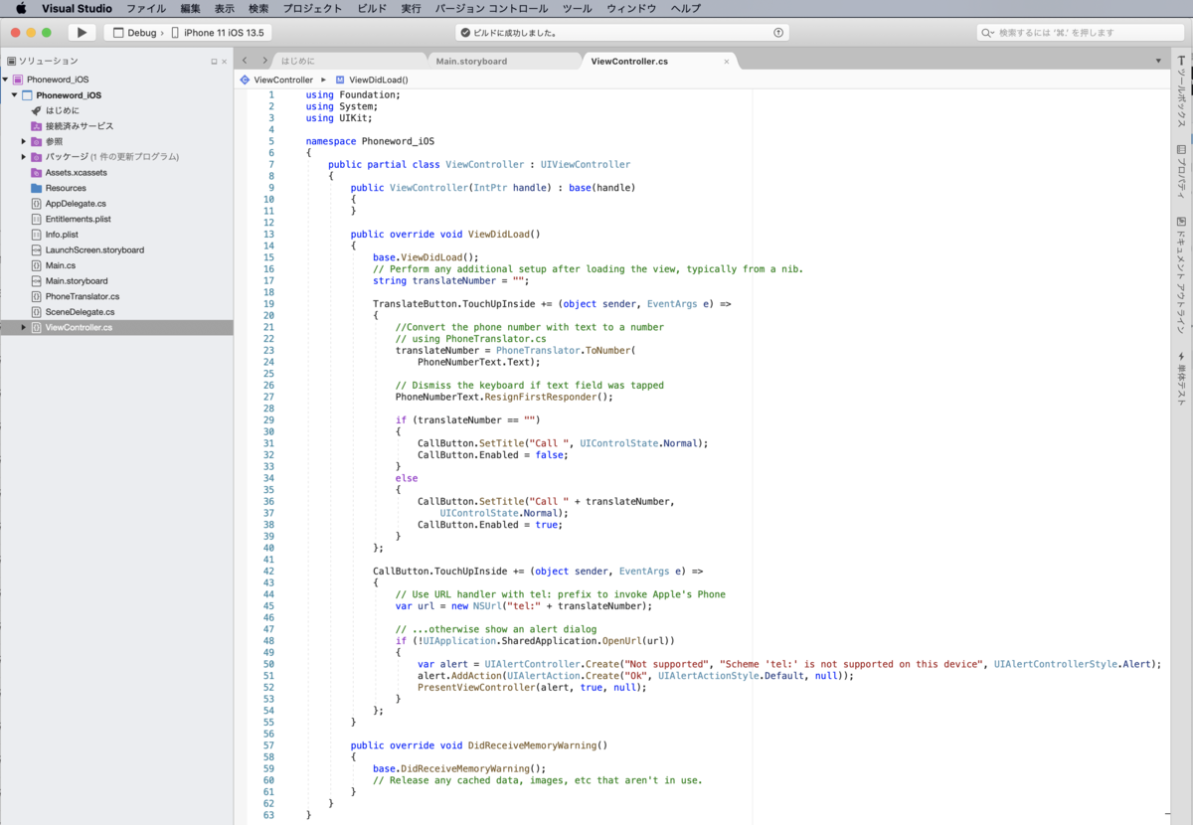Image resolution: width=1193 pixels, height=825 pixels.
Task: Open the はじめに item in solution
Action: [62, 110]
